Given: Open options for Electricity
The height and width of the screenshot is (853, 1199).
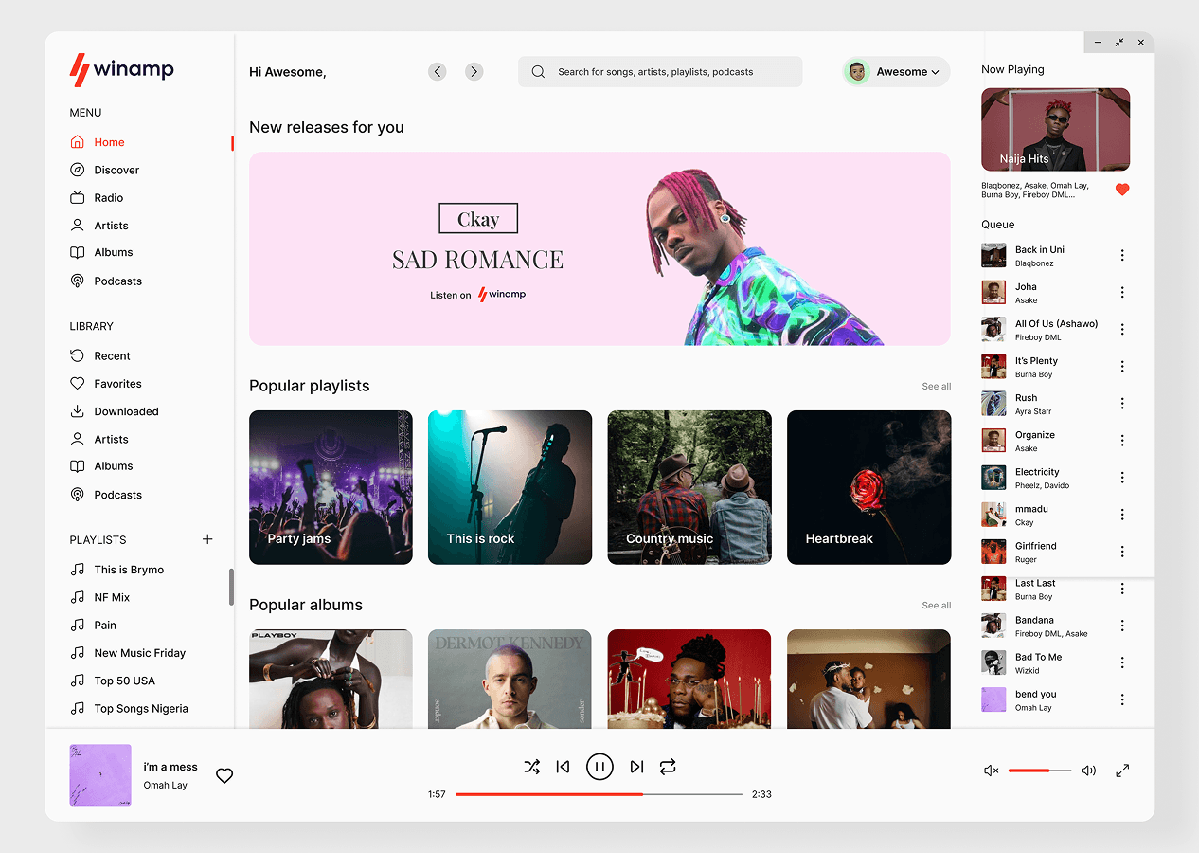Looking at the screenshot, I should (x=1122, y=477).
